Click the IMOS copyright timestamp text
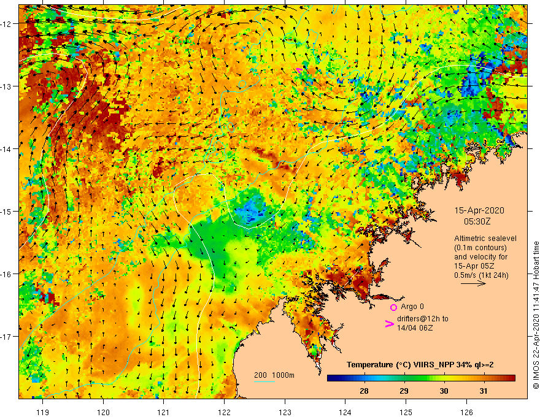 point(536,315)
